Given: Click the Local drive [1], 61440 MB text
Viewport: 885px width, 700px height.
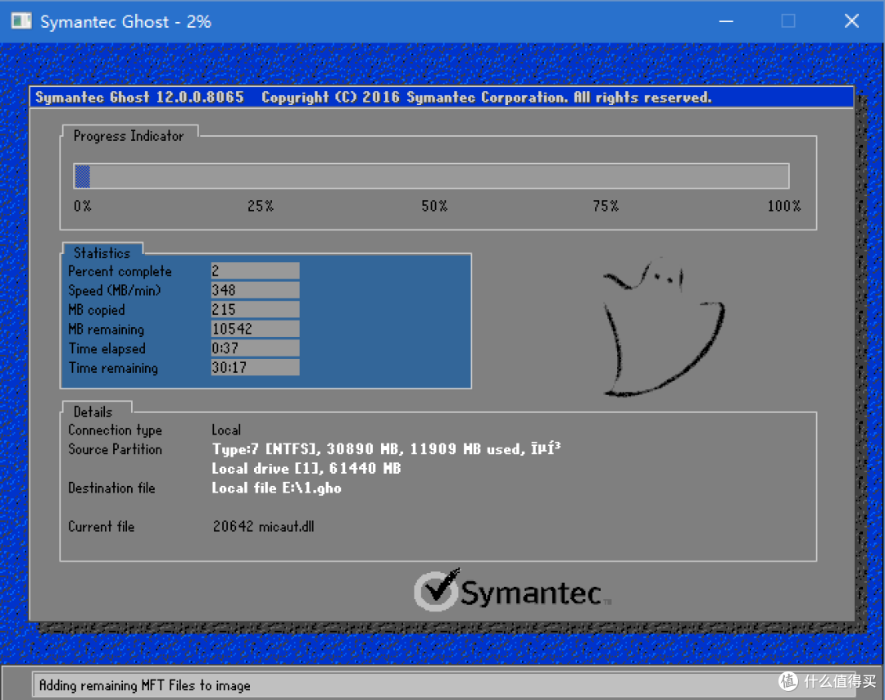Looking at the screenshot, I should click(x=306, y=469).
